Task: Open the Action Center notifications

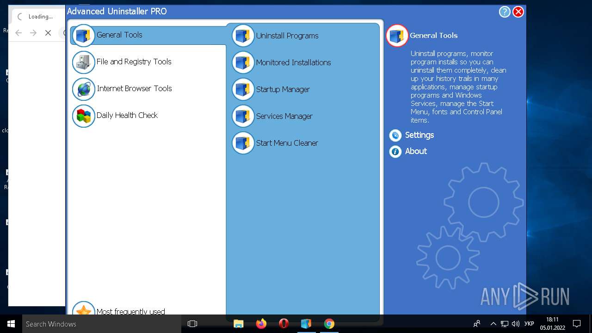Action: coord(577,324)
